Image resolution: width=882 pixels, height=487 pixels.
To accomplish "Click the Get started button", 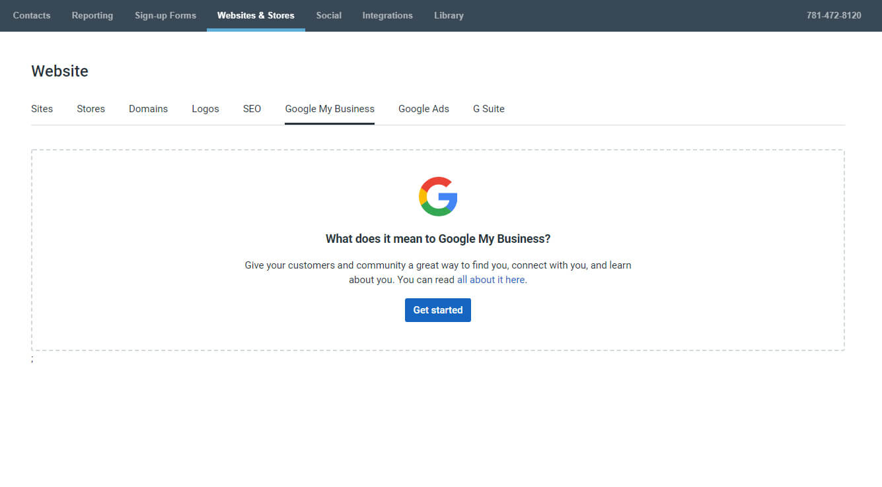I will tap(438, 310).
